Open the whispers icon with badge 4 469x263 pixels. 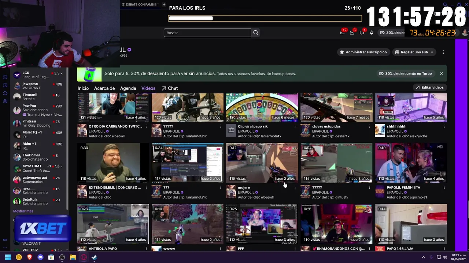click(362, 33)
